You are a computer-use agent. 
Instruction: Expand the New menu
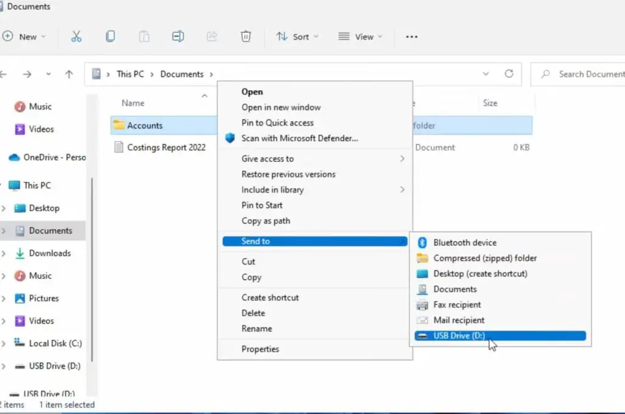point(26,37)
